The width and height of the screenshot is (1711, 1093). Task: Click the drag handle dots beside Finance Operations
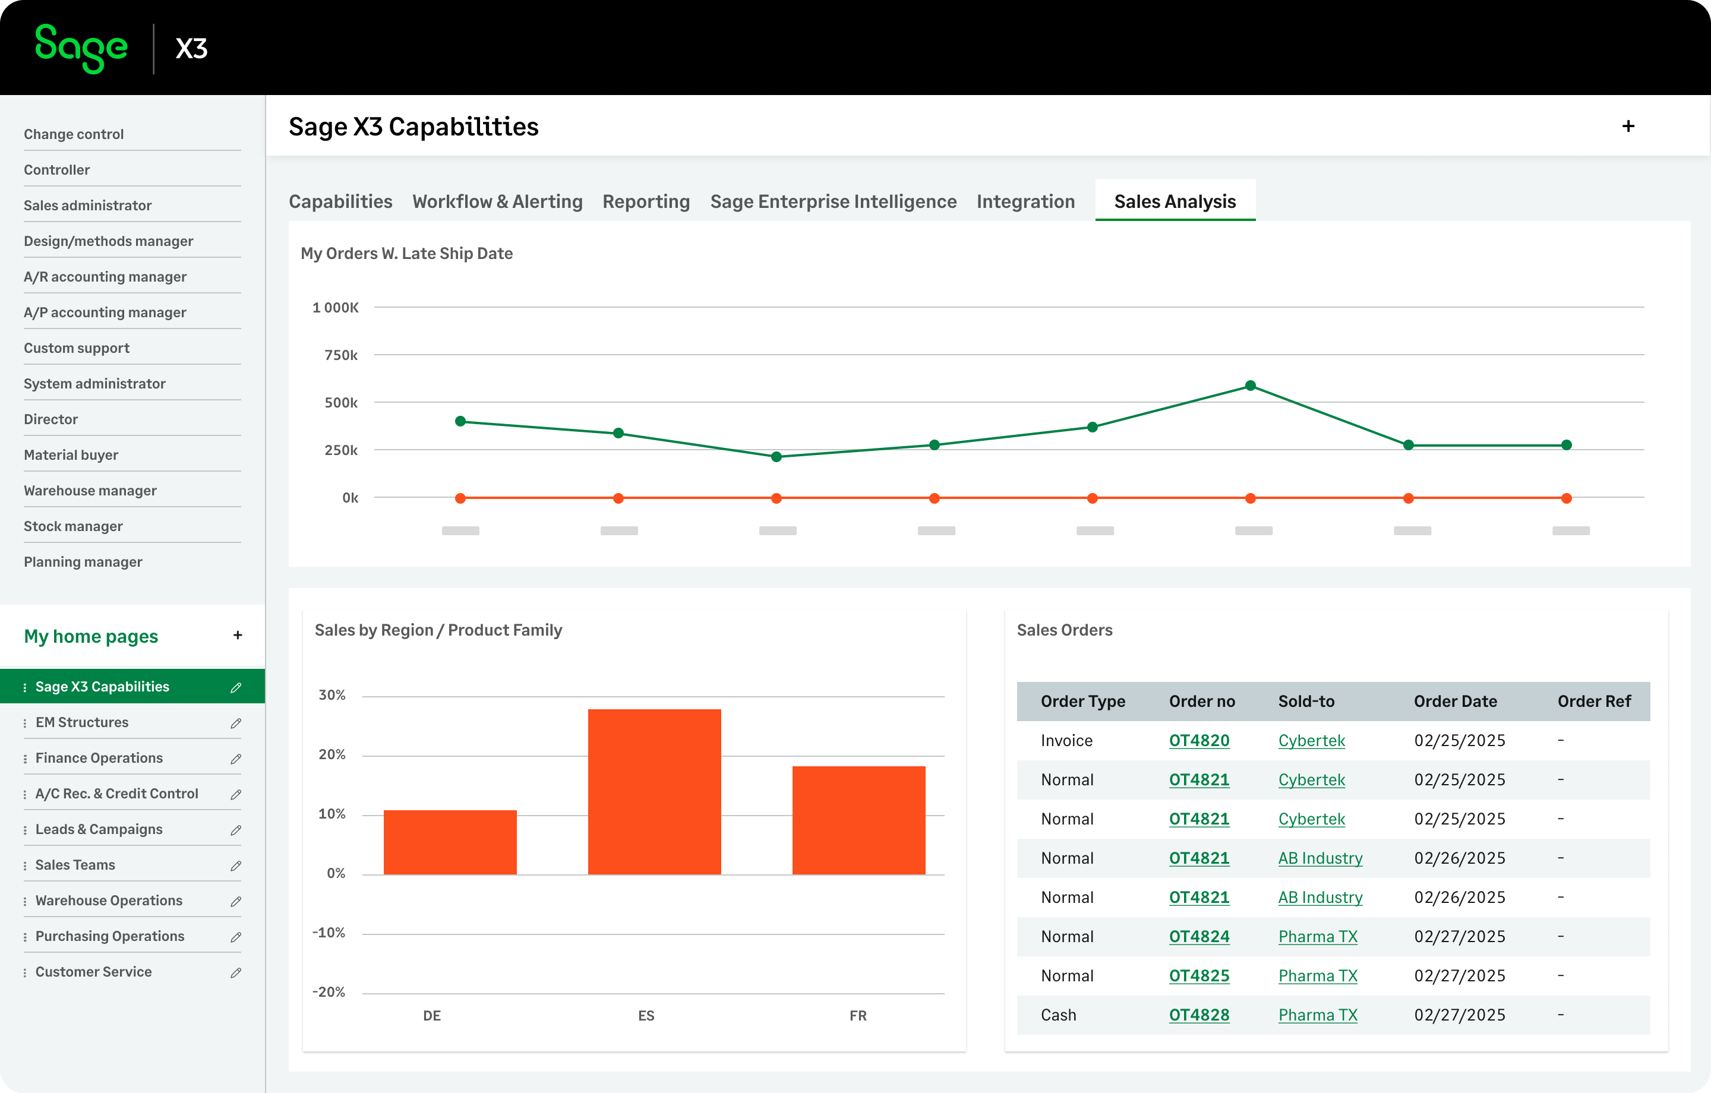(x=25, y=759)
